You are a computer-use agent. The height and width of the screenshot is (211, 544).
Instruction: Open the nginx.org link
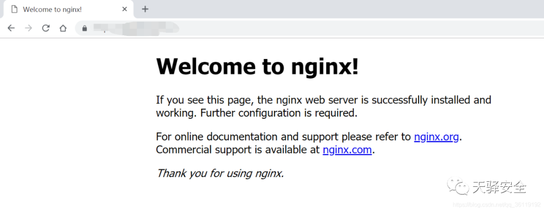pyautogui.click(x=436, y=137)
